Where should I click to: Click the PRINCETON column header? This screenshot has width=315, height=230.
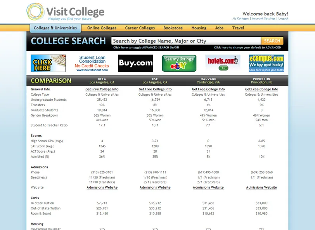coord(261,81)
